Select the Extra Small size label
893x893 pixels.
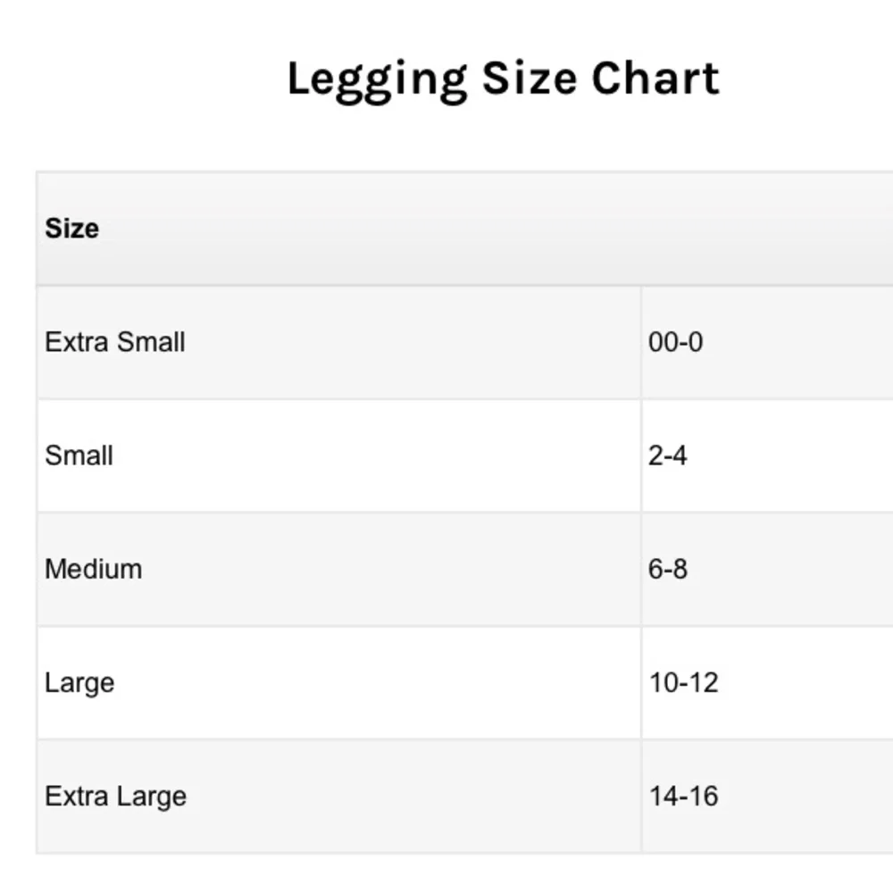click(115, 342)
